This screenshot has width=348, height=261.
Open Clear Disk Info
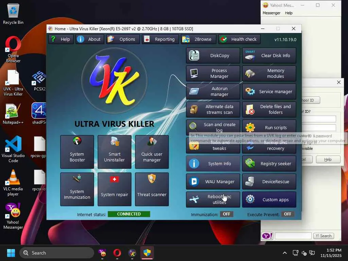pos(269,55)
